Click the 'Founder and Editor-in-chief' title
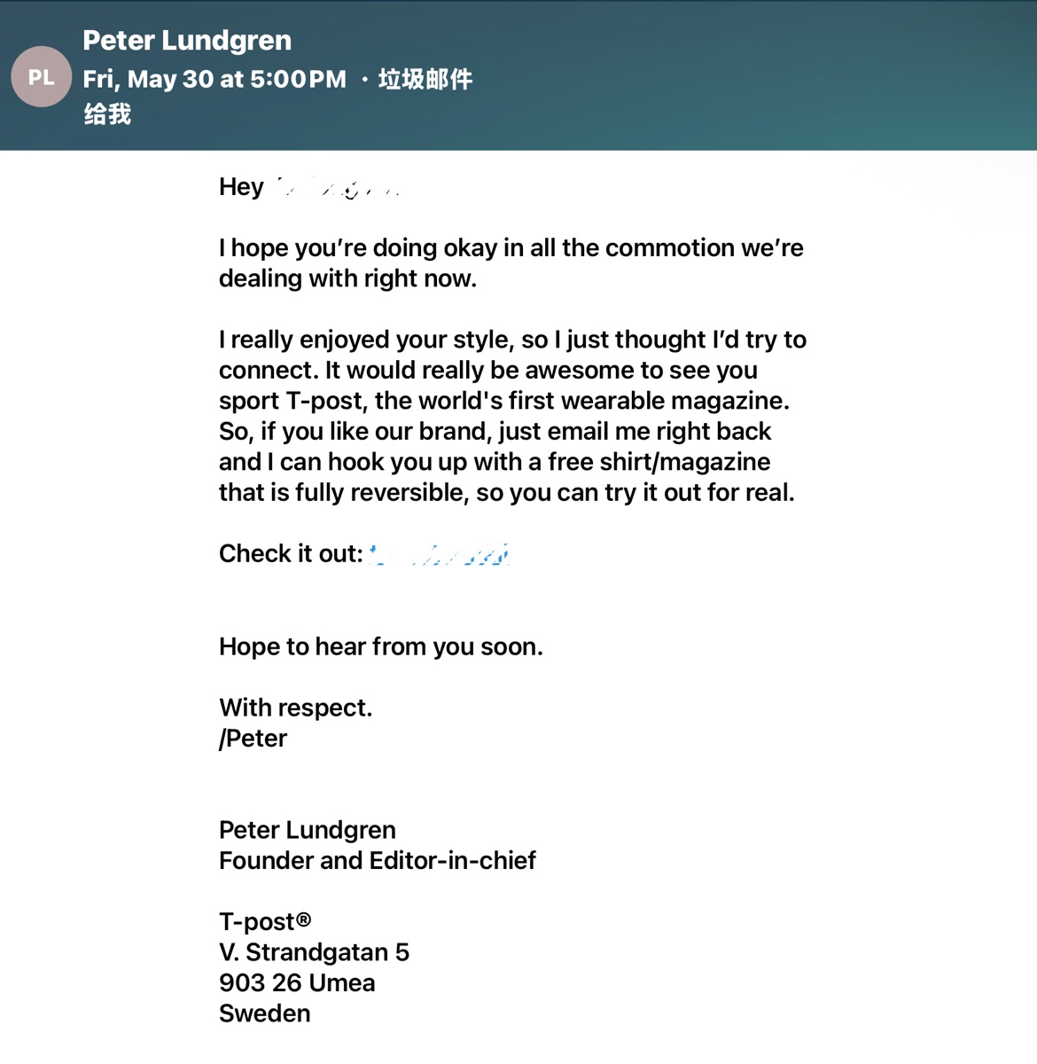1037x1064 pixels. point(378,861)
